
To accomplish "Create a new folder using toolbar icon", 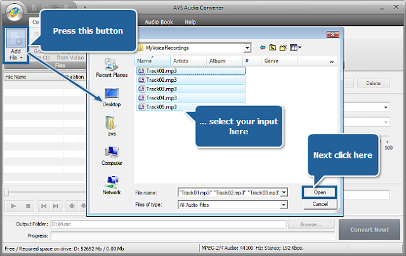I will [x=283, y=48].
